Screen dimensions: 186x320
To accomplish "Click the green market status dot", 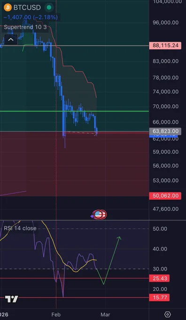I will click(x=49, y=8).
